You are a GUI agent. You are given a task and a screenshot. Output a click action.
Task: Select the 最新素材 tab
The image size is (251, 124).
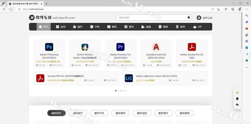point(163,113)
